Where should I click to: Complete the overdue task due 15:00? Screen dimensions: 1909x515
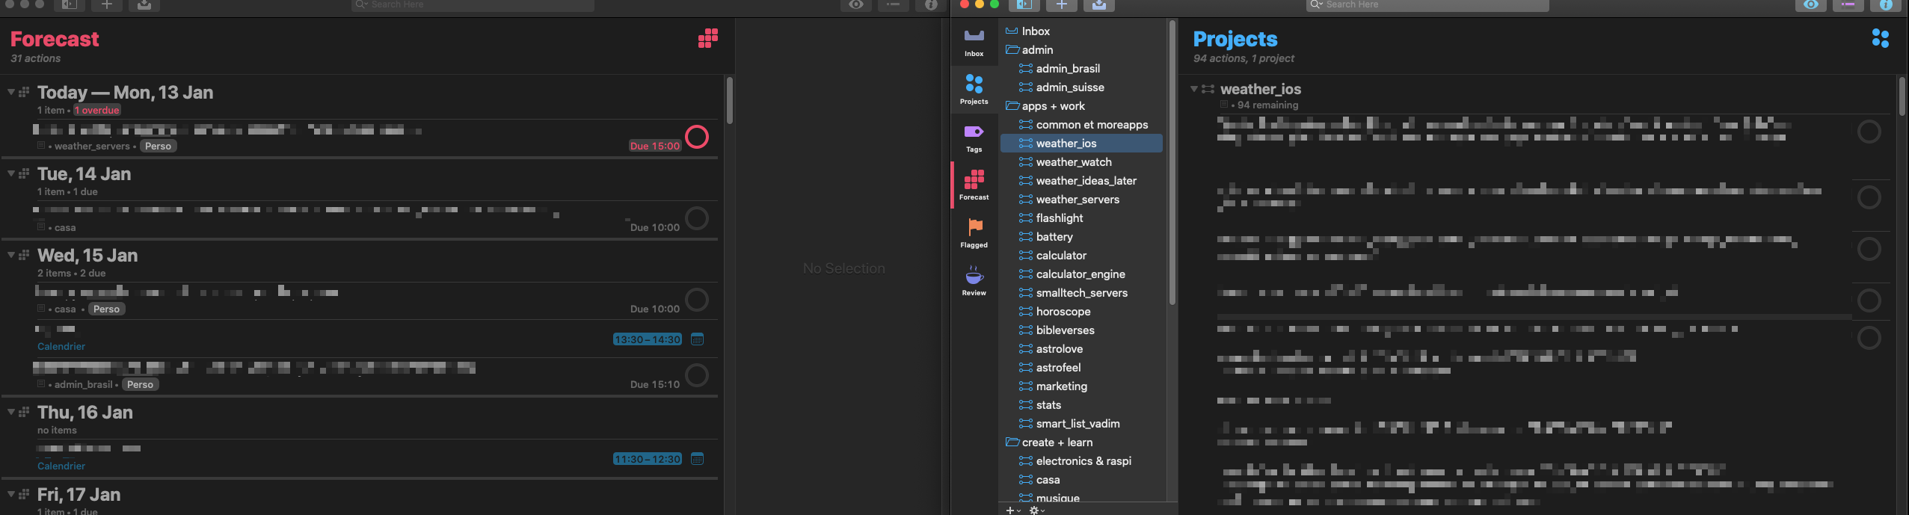pos(697,137)
